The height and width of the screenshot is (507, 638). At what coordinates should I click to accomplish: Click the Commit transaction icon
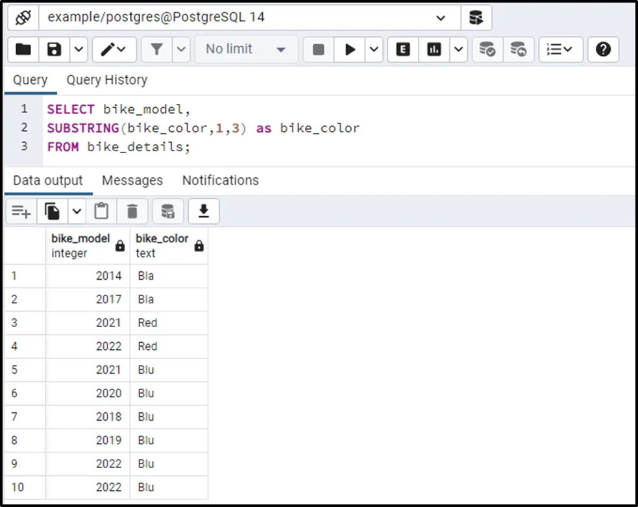[x=487, y=49]
